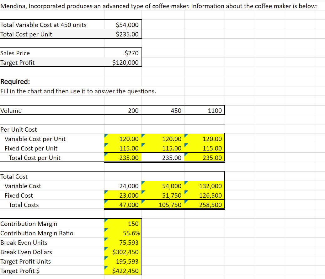This screenshot has height=279, width=325.
Task: Click Target Profit $ value $422,450
Action: coord(123,271)
